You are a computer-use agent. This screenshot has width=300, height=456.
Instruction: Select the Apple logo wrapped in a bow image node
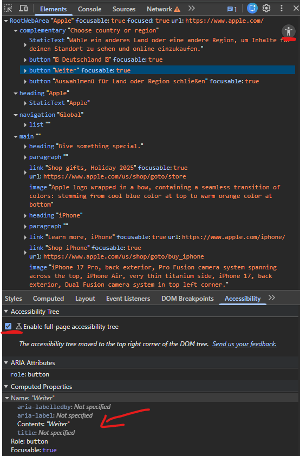pos(155,196)
